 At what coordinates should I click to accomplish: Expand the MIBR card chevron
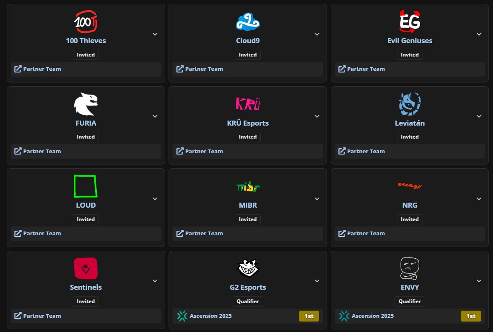(317, 199)
